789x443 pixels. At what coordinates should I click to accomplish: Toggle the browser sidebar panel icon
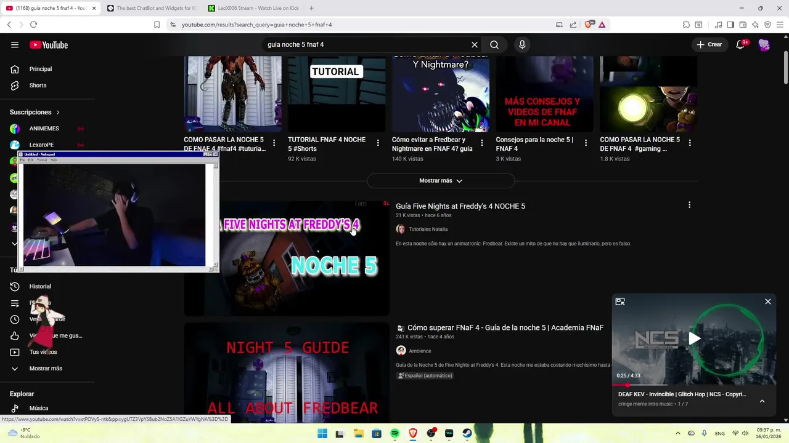[730, 25]
